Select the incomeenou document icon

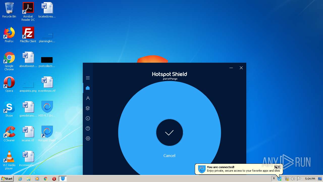28,159
